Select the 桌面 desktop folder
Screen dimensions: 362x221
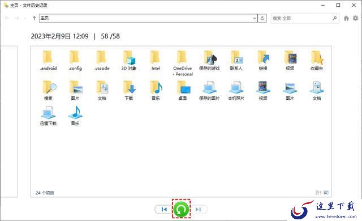[x=183, y=91]
